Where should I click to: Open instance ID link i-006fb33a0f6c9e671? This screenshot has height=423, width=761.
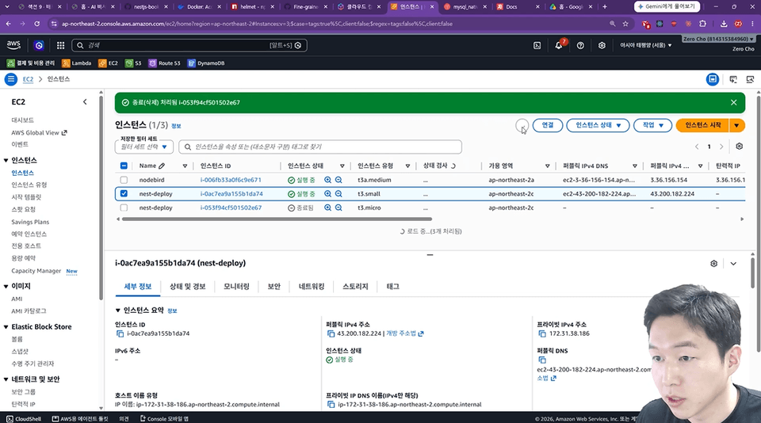click(231, 180)
